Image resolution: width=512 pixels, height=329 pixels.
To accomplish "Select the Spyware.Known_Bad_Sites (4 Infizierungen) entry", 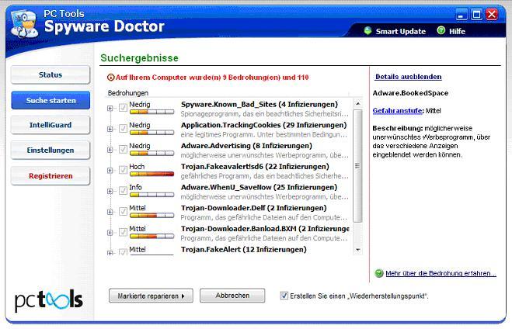I will click(x=259, y=105).
